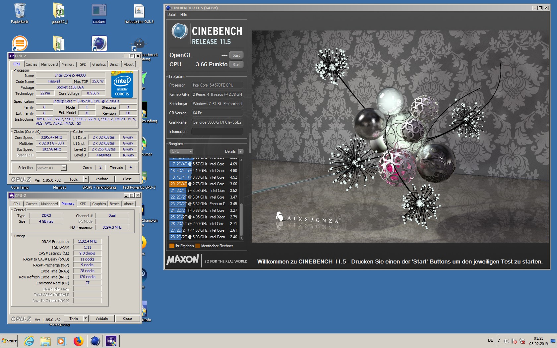Image resolution: width=557 pixels, height=348 pixels.
Task: Open the Datei menu in Cinebench
Action: [x=171, y=15]
